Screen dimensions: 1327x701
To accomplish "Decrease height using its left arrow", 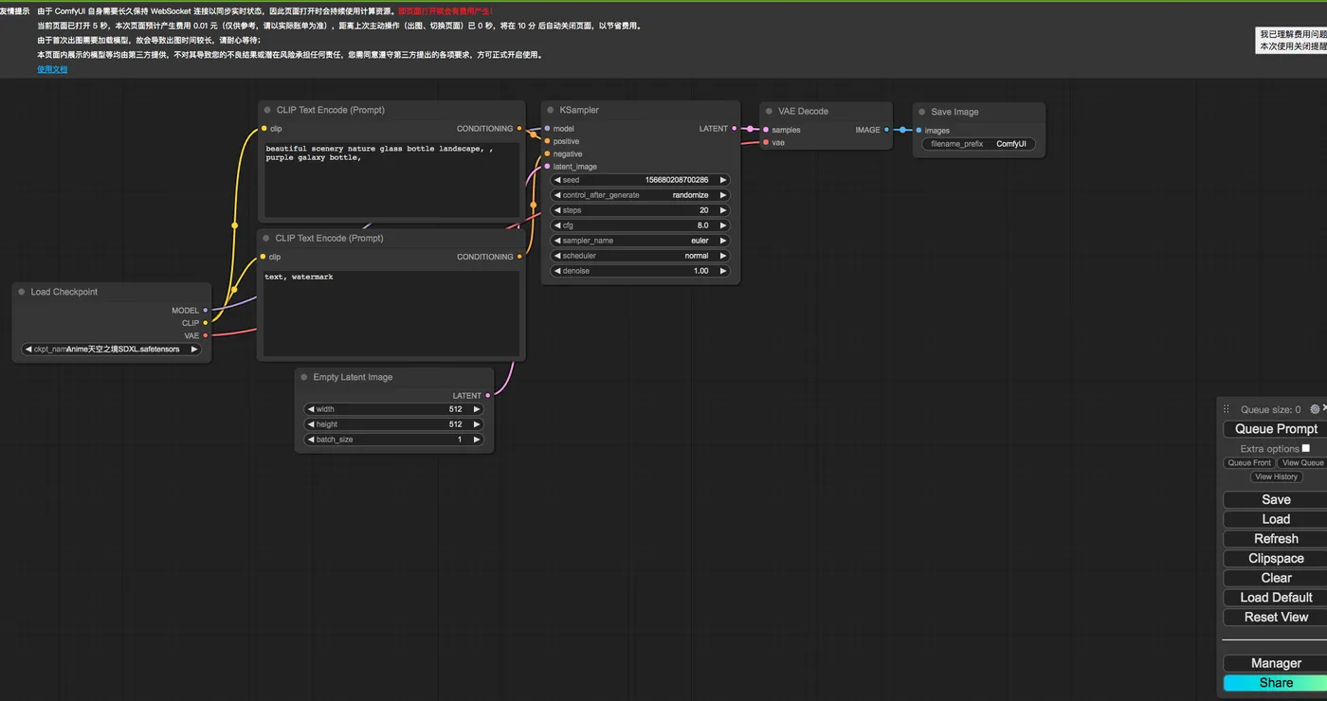I will (310, 424).
